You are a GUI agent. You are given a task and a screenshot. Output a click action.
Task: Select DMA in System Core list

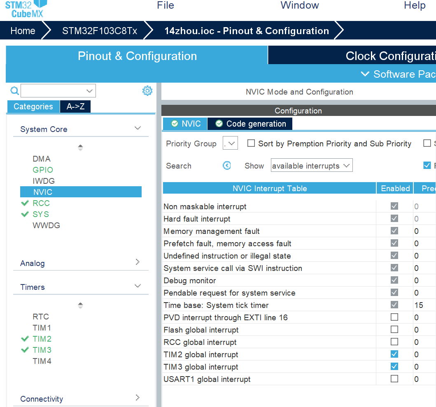[x=42, y=159]
